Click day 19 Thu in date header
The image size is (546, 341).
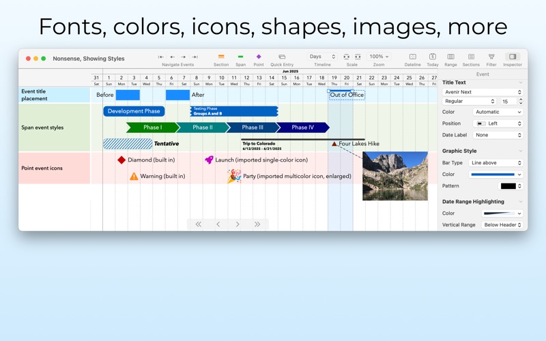click(334, 80)
